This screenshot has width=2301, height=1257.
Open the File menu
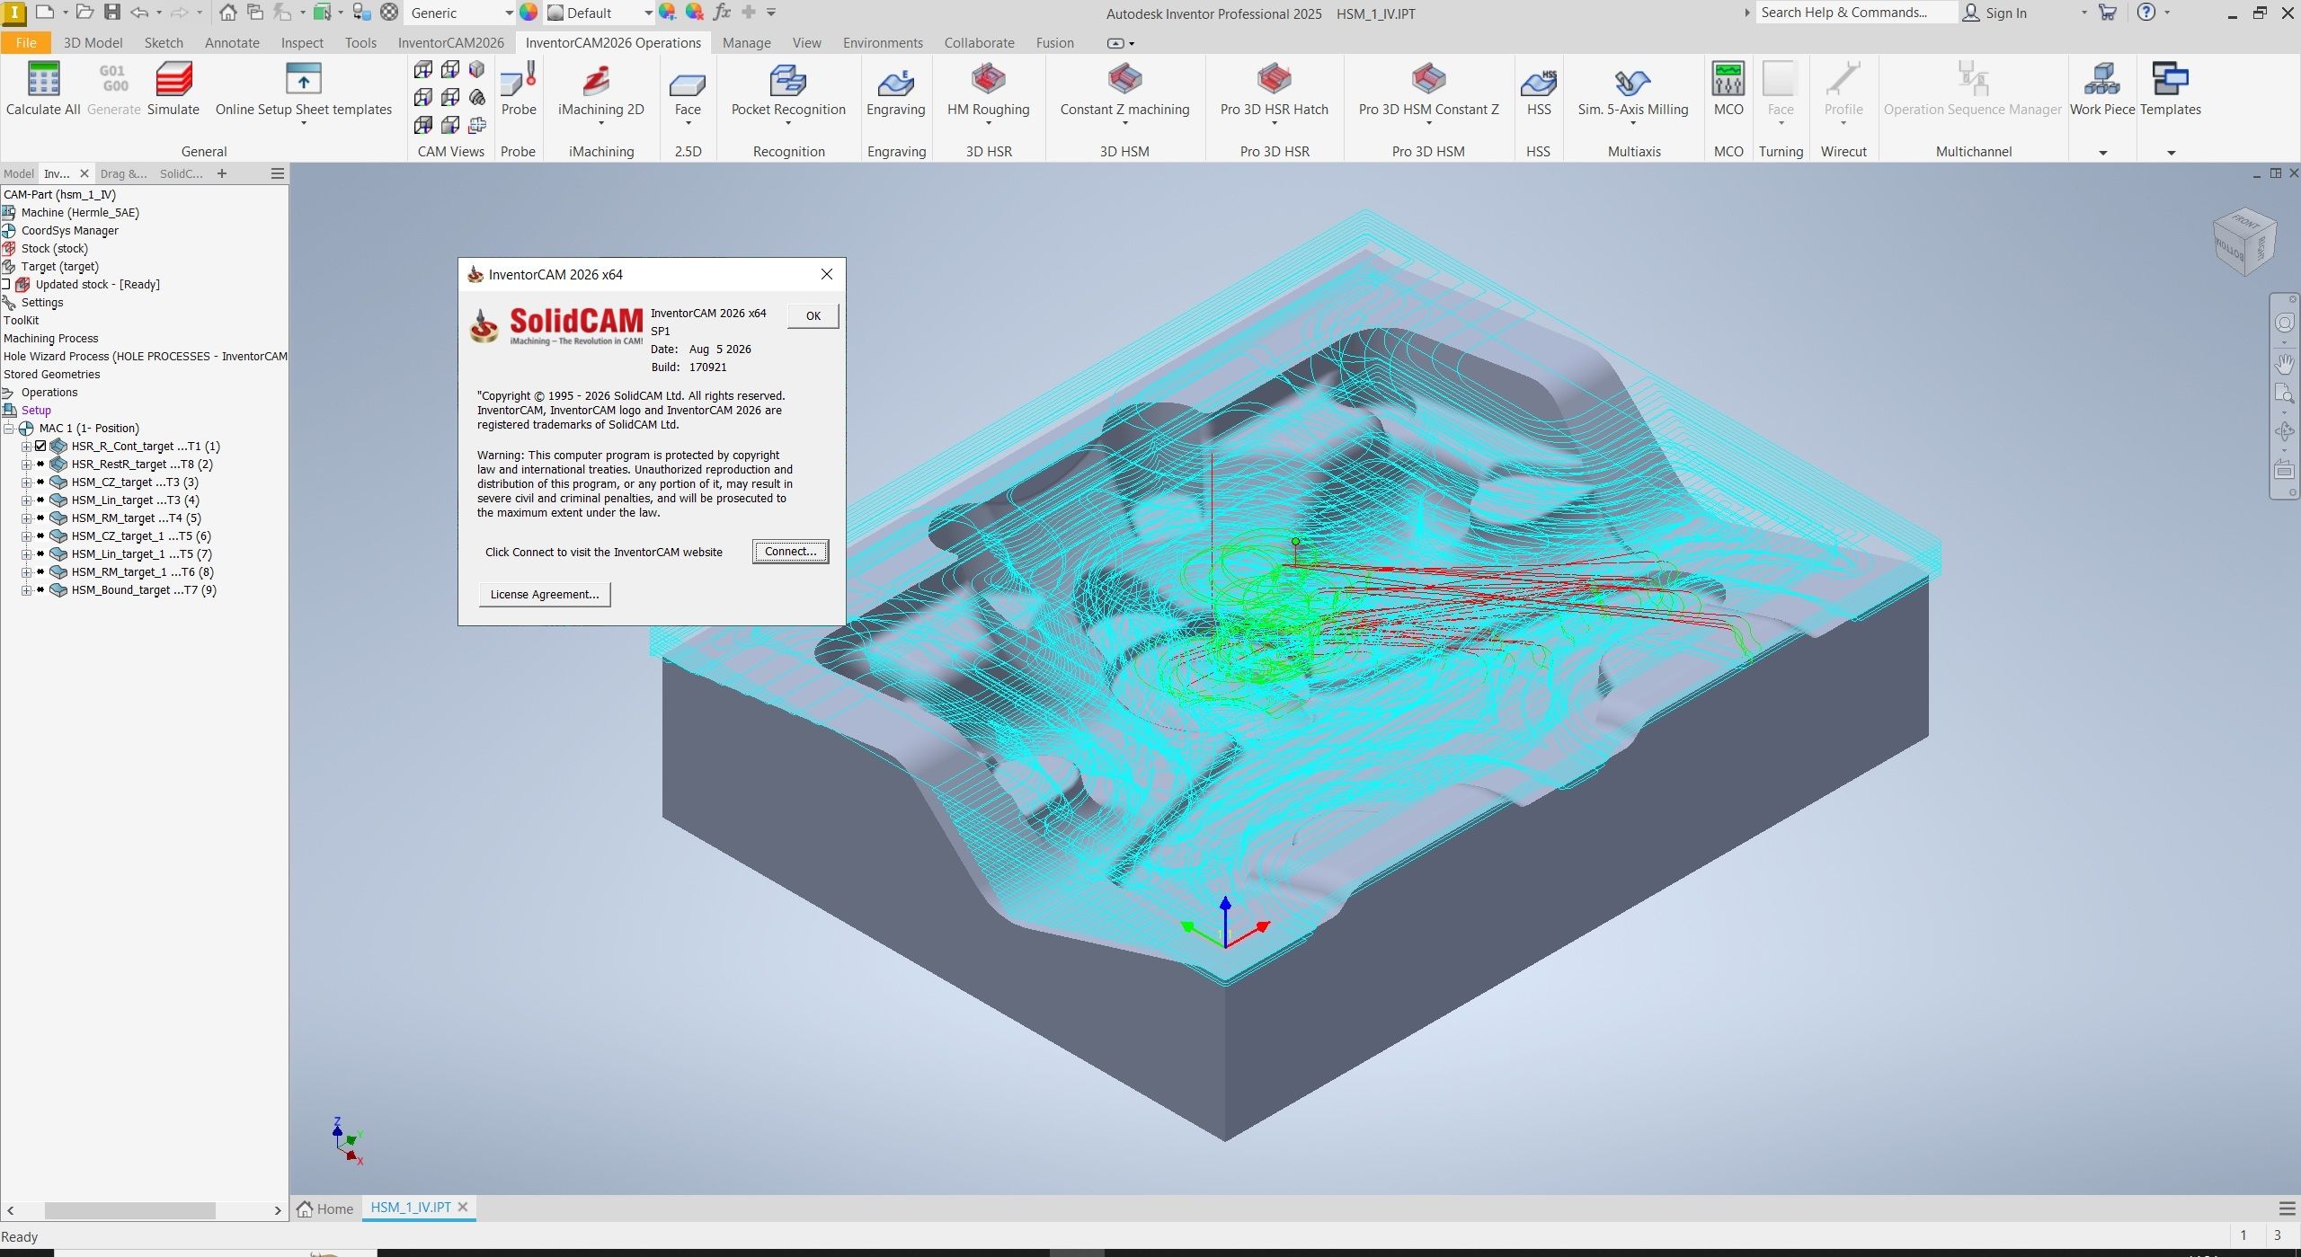click(26, 42)
